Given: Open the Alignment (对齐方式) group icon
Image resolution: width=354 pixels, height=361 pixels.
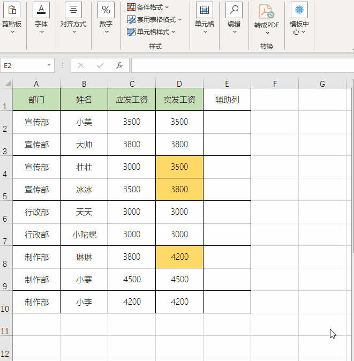Looking at the screenshot, I should point(73,10).
